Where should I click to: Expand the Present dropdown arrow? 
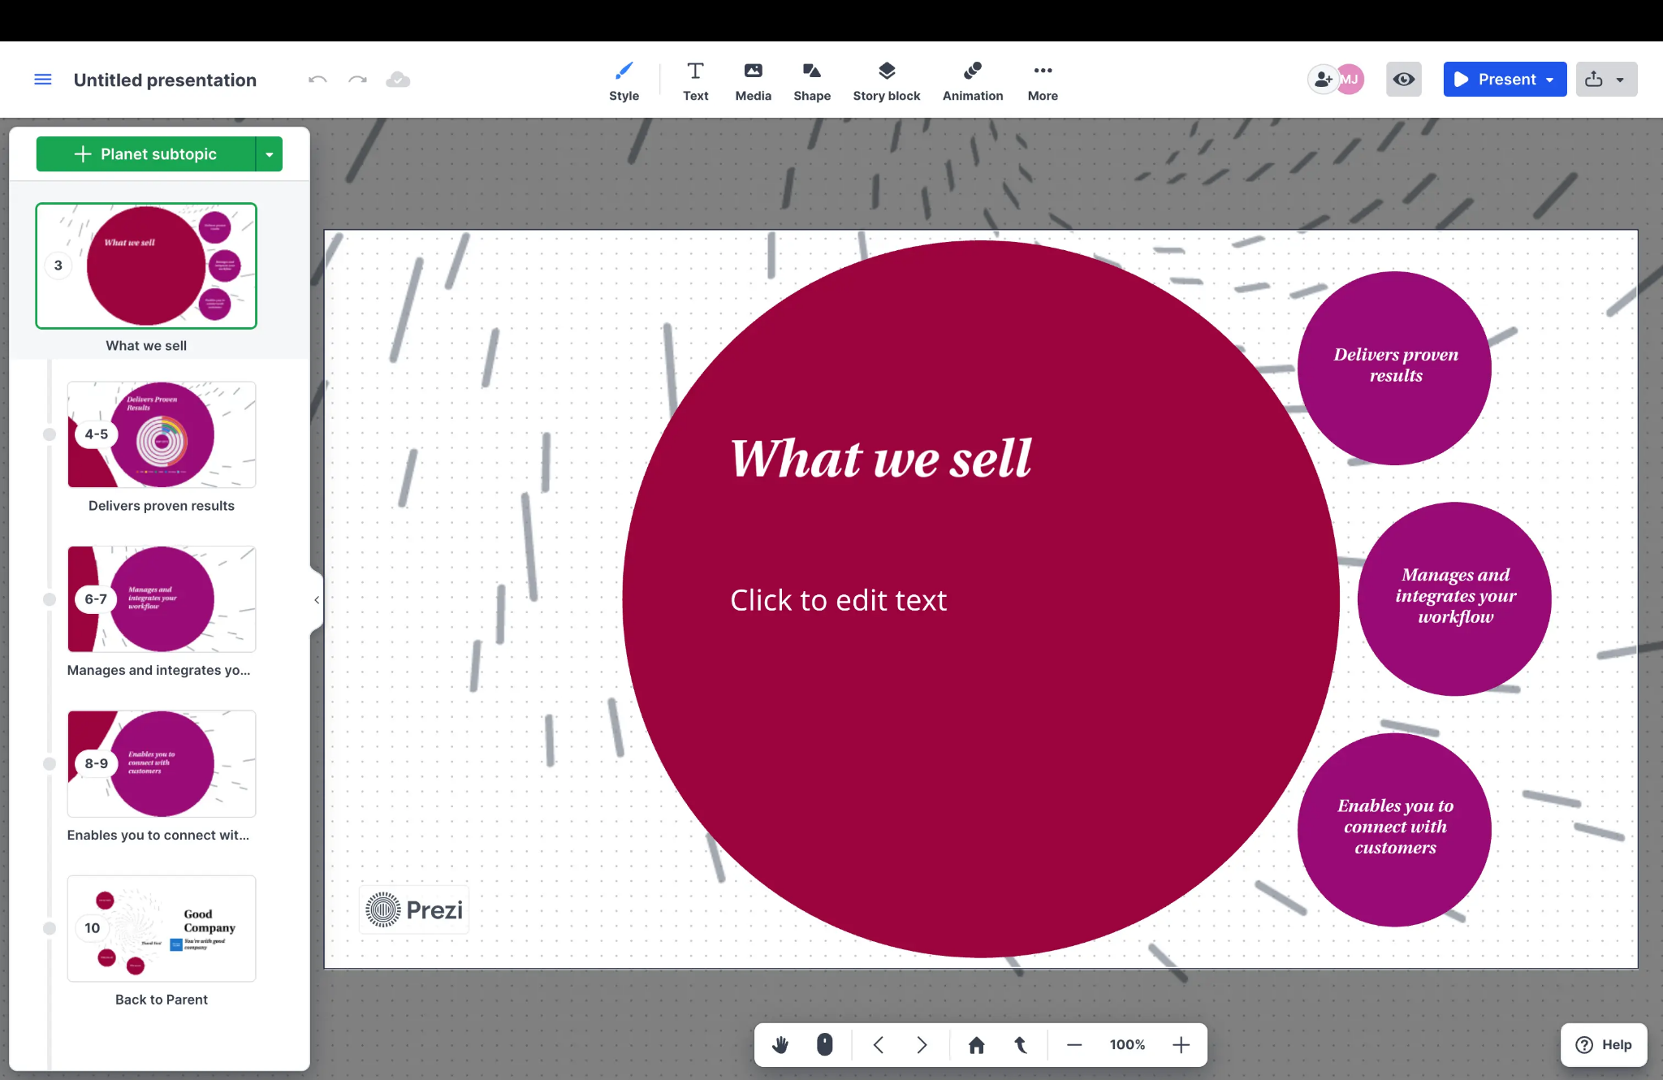(1551, 80)
